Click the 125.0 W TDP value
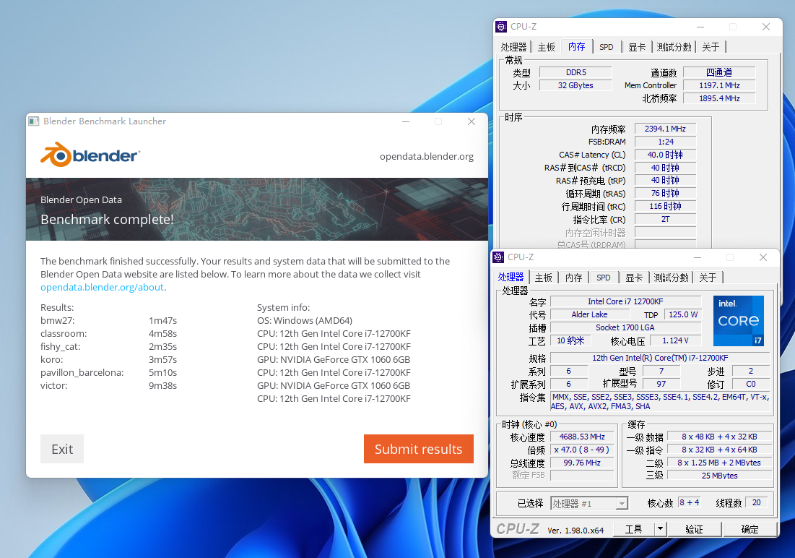 coord(683,314)
